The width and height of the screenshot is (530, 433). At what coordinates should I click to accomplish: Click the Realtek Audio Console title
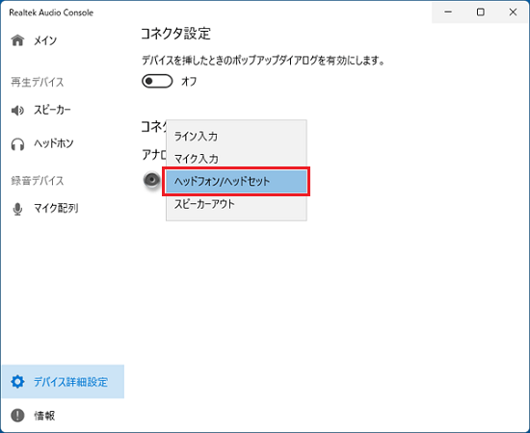click(x=51, y=13)
